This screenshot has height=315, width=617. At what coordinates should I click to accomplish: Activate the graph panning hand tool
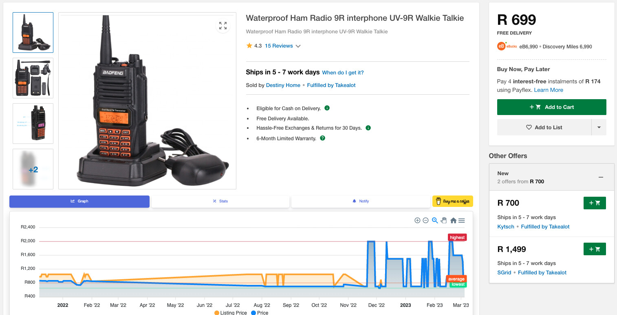click(x=444, y=220)
